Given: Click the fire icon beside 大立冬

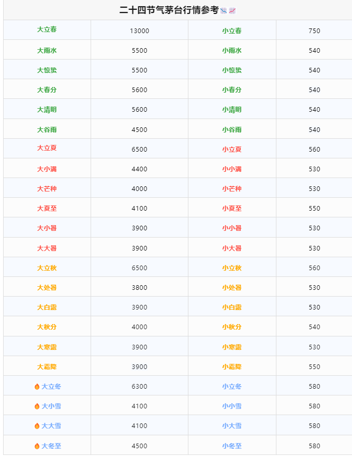Looking at the screenshot, I should [37, 387].
